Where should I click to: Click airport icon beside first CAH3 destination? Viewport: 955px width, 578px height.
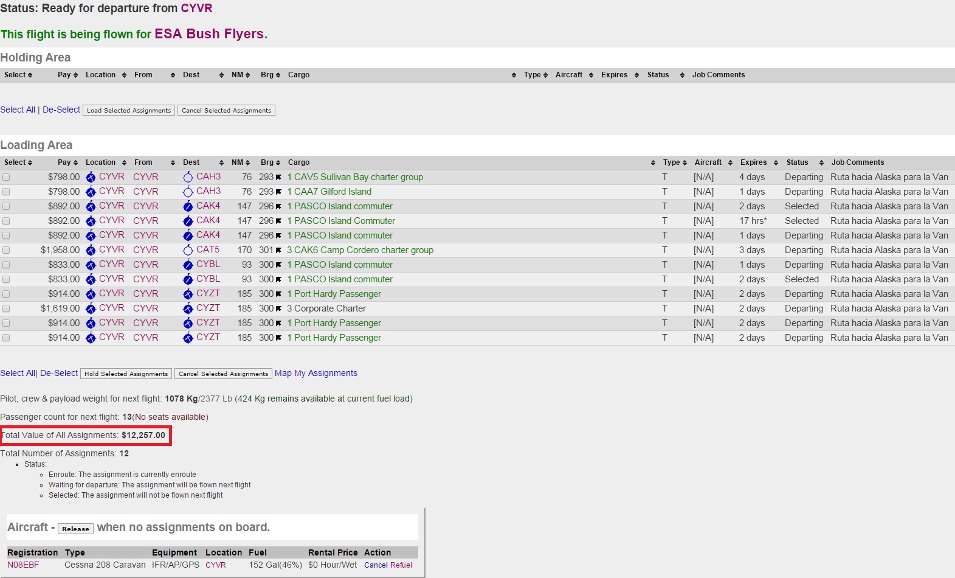(x=188, y=177)
